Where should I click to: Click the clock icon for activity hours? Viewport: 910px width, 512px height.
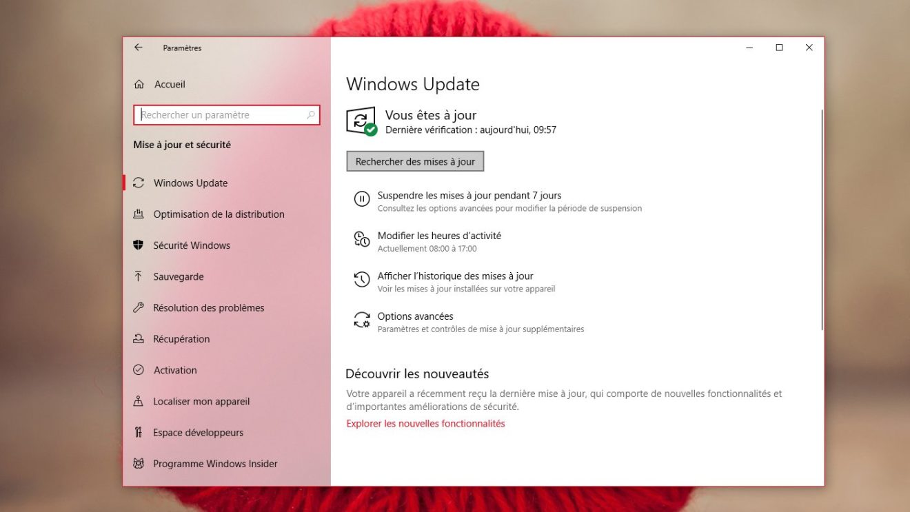(362, 239)
